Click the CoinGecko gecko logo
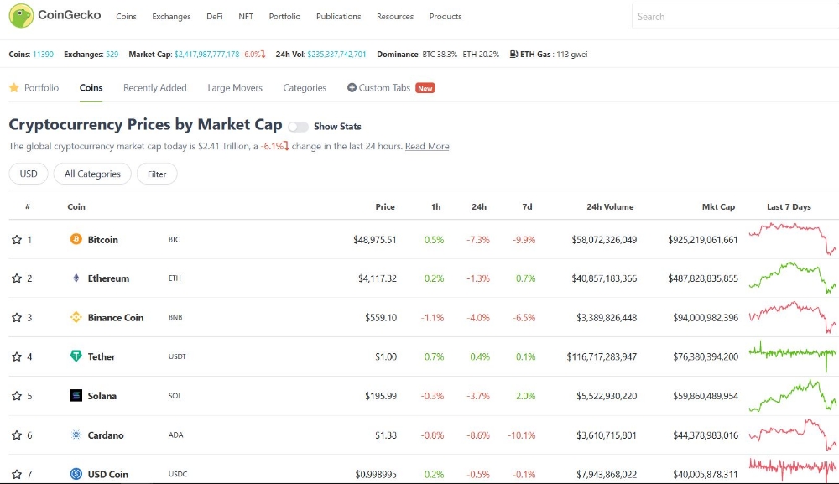Screen dimensions: 839x484 21,15
